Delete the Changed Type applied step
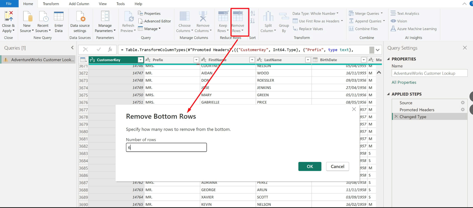 point(396,117)
